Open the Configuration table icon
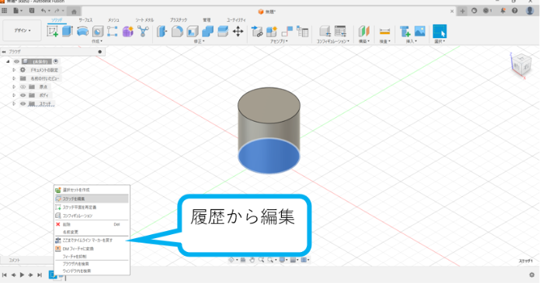 (340, 32)
